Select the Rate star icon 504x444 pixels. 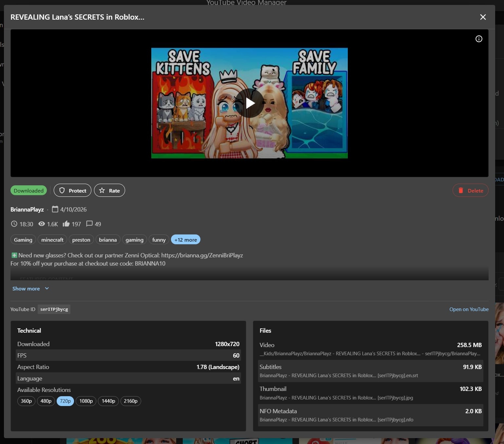pos(102,190)
